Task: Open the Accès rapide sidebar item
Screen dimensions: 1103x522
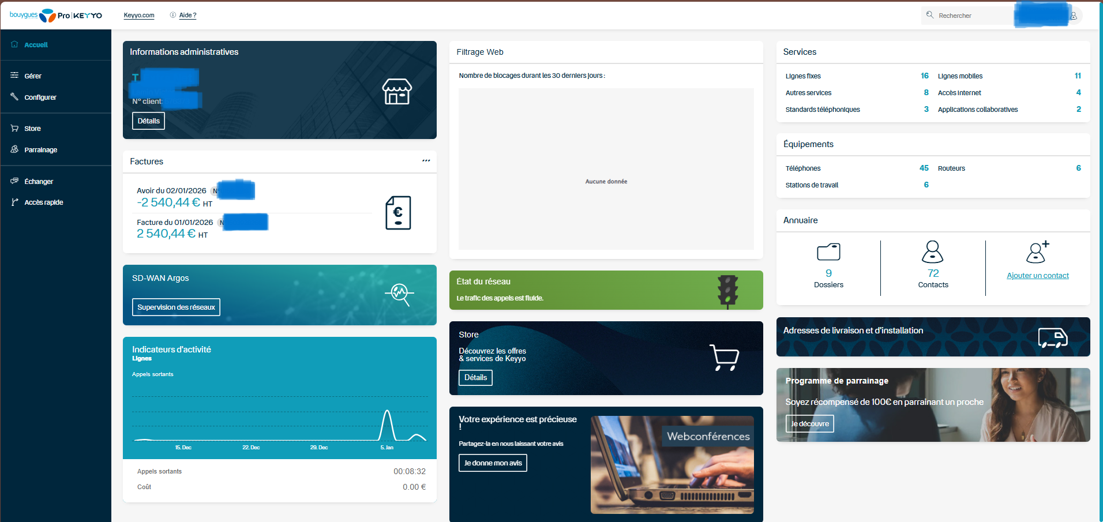Action: 43,202
